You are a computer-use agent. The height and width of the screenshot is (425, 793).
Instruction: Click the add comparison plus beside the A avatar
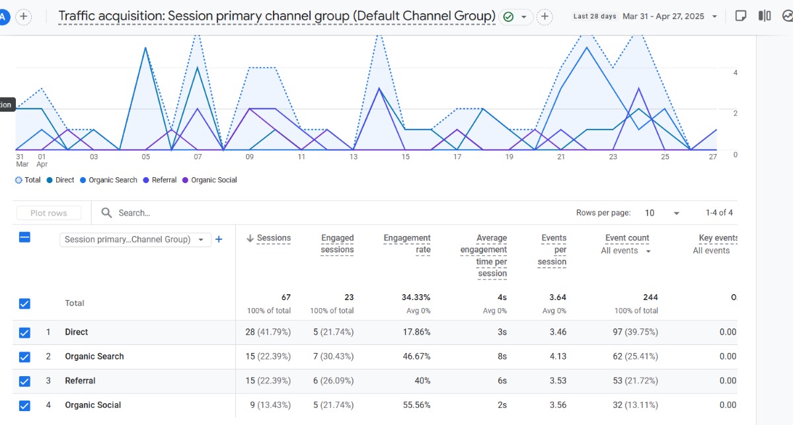coord(24,17)
